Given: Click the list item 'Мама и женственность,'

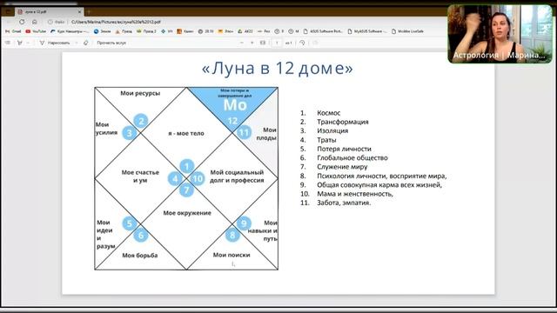Looking at the screenshot, I should tap(355, 194).
